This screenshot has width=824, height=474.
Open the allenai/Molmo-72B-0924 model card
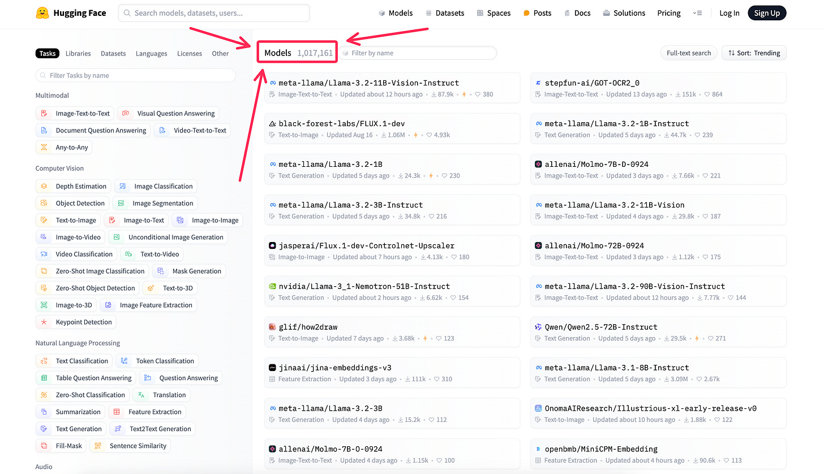tap(658, 251)
